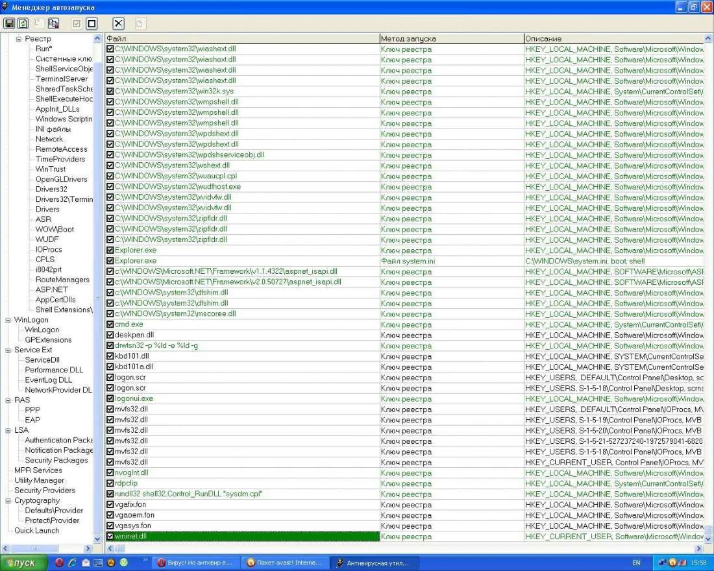Click the orange round quick launch icon
The width and height of the screenshot is (714, 571).
(111, 563)
